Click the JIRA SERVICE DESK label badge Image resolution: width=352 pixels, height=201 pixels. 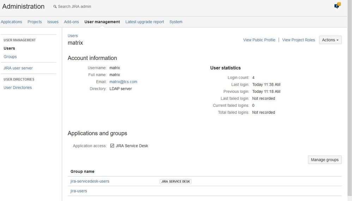click(176, 182)
